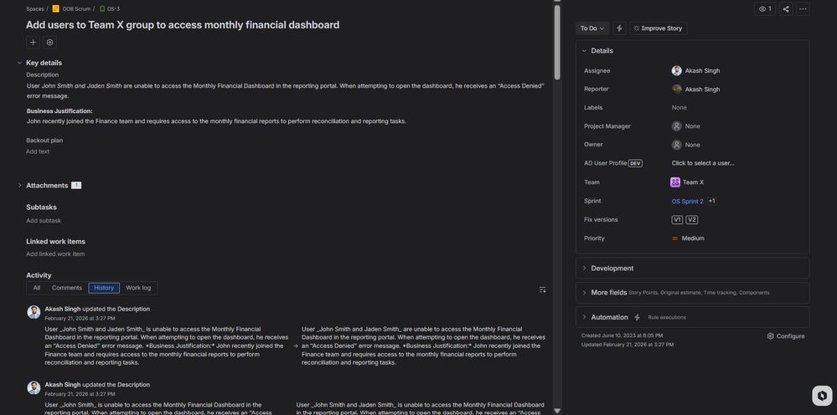The image size is (837, 415).
Task: Click Add linked work item
Action: pos(55,254)
